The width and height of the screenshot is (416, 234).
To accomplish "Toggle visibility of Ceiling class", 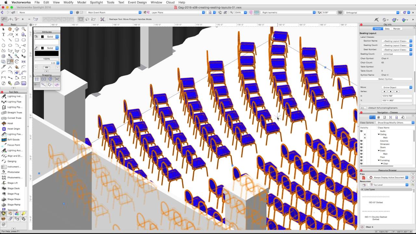I will point(365,134).
